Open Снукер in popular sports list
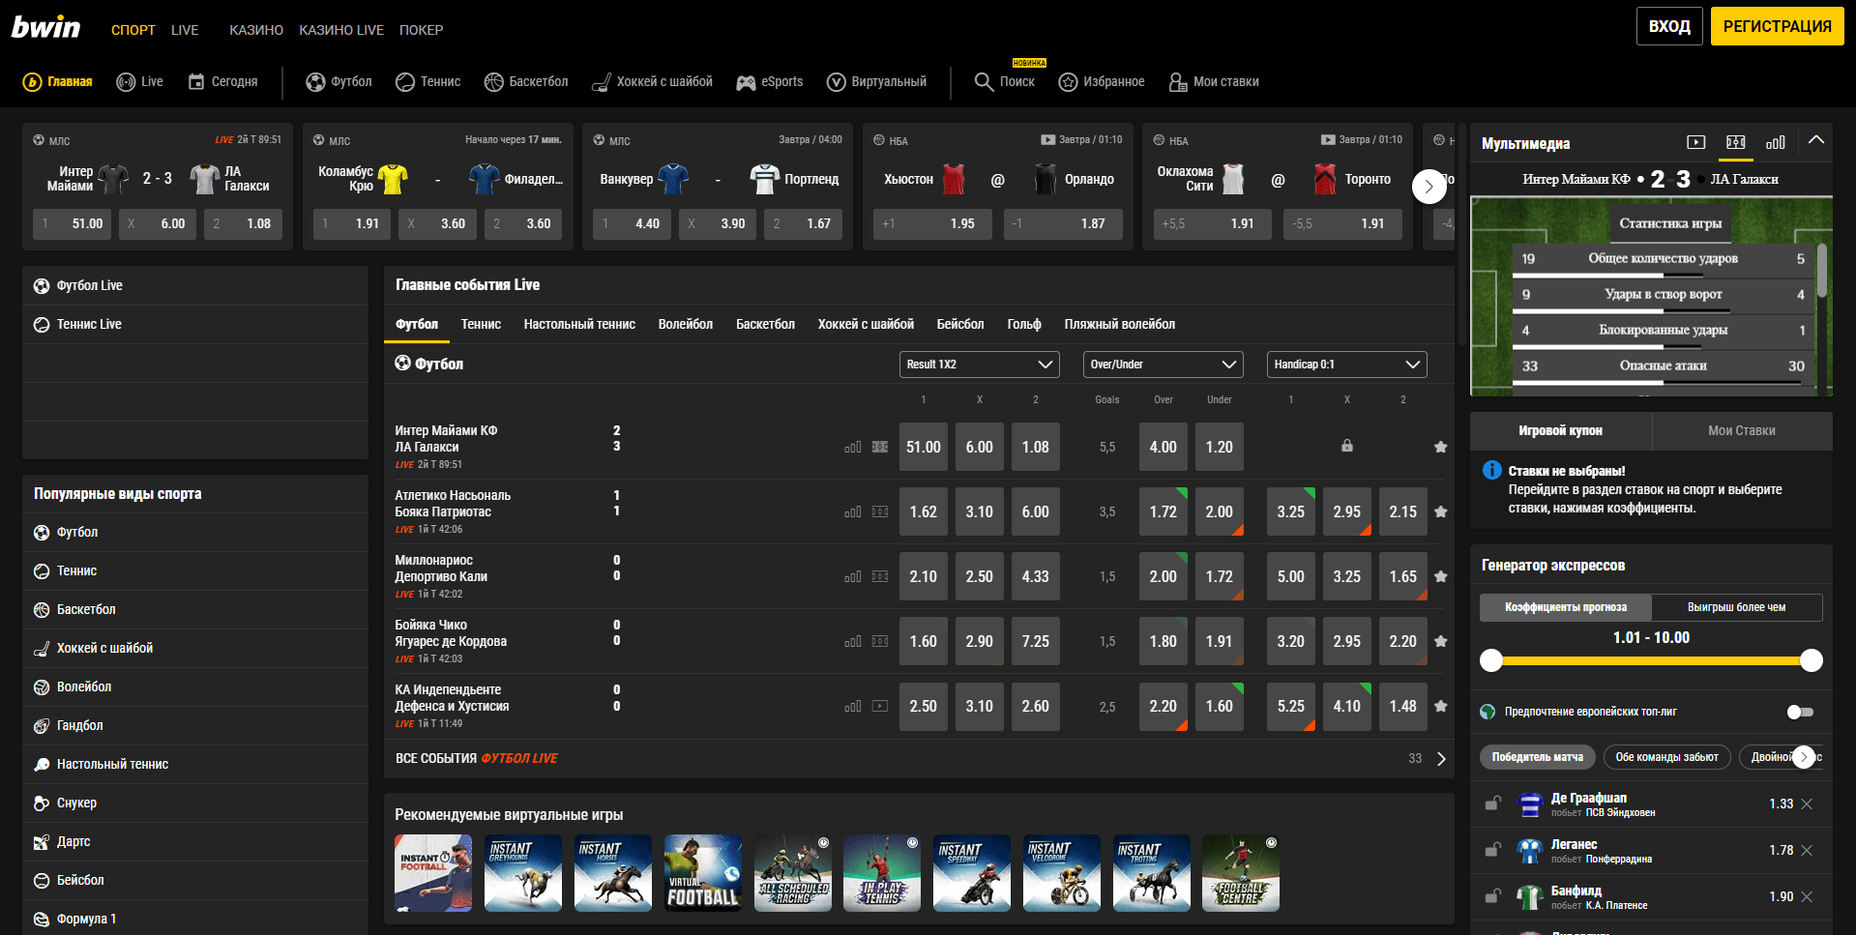Viewport: 1856px width, 935px height. (195, 804)
